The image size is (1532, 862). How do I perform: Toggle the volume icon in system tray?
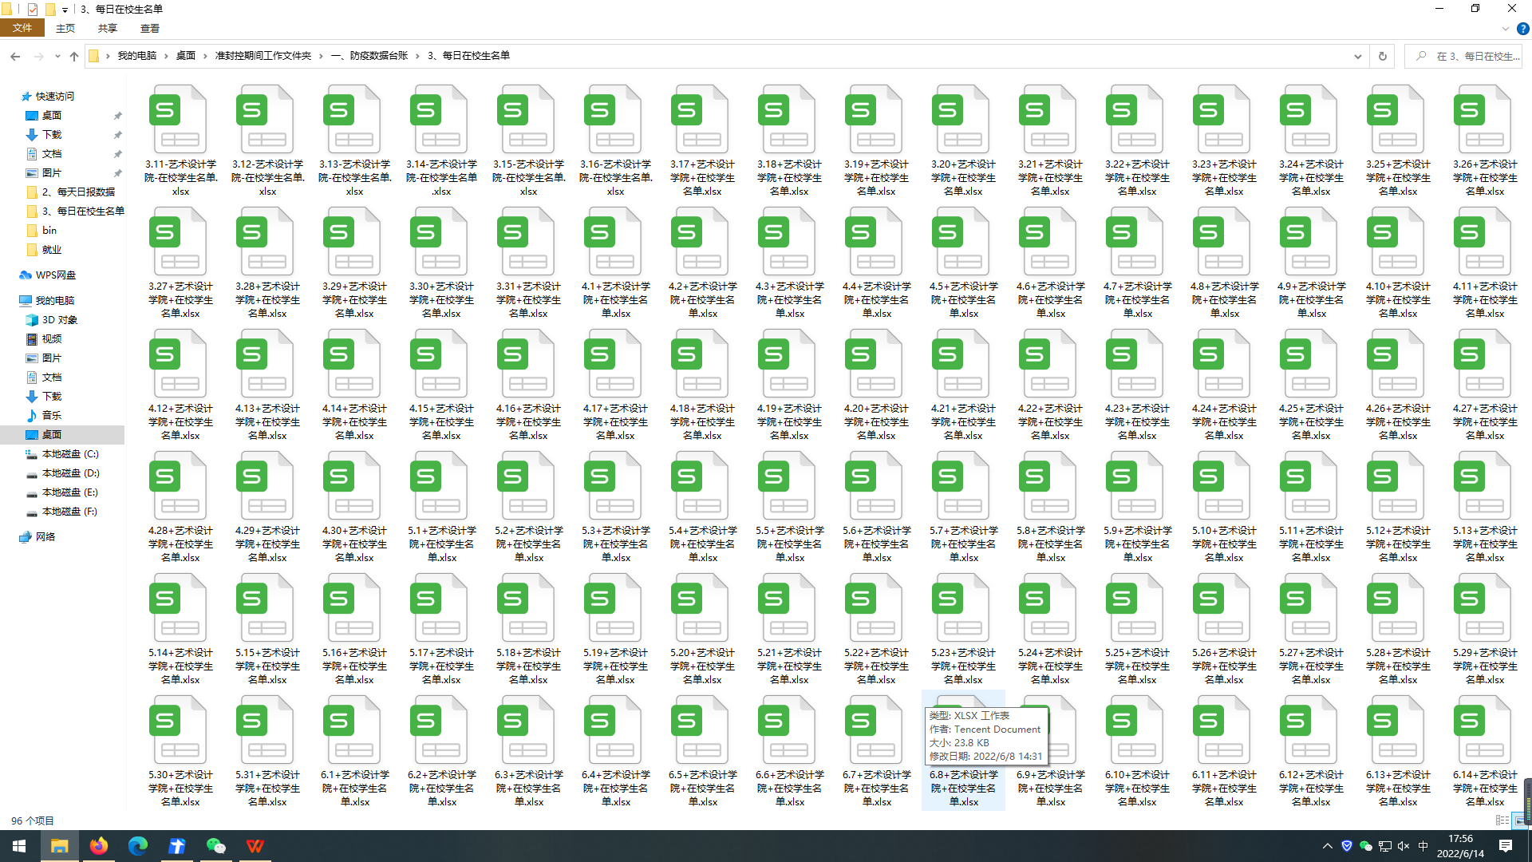[x=1404, y=846]
